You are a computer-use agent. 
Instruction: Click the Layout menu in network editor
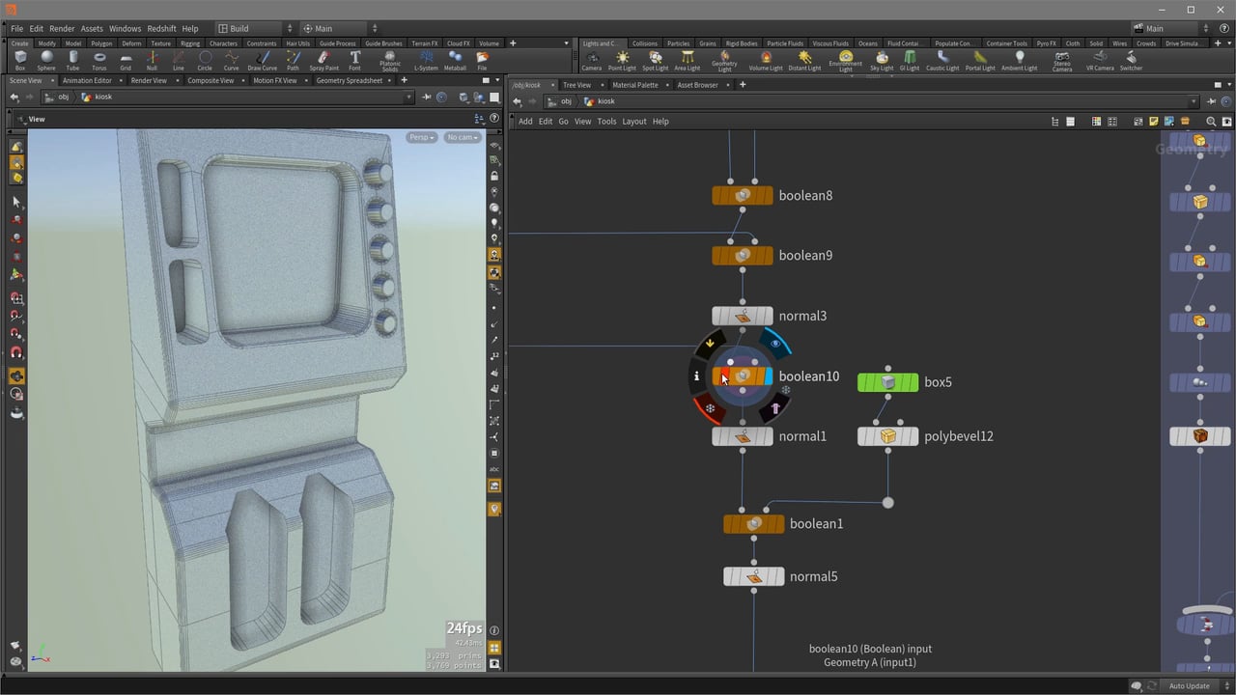(x=633, y=122)
